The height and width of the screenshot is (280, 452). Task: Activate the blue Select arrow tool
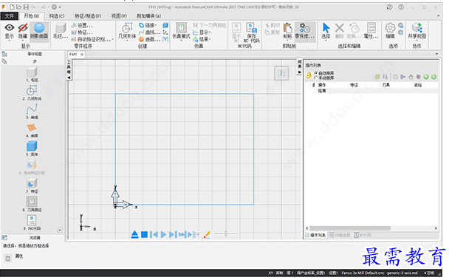click(x=326, y=28)
